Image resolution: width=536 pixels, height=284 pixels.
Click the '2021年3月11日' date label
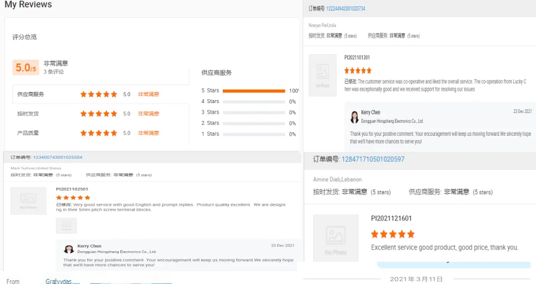pos(417,279)
